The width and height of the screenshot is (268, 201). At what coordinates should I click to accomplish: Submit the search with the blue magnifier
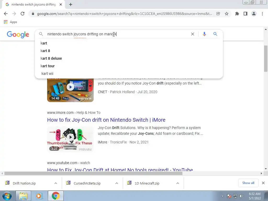click(215, 34)
